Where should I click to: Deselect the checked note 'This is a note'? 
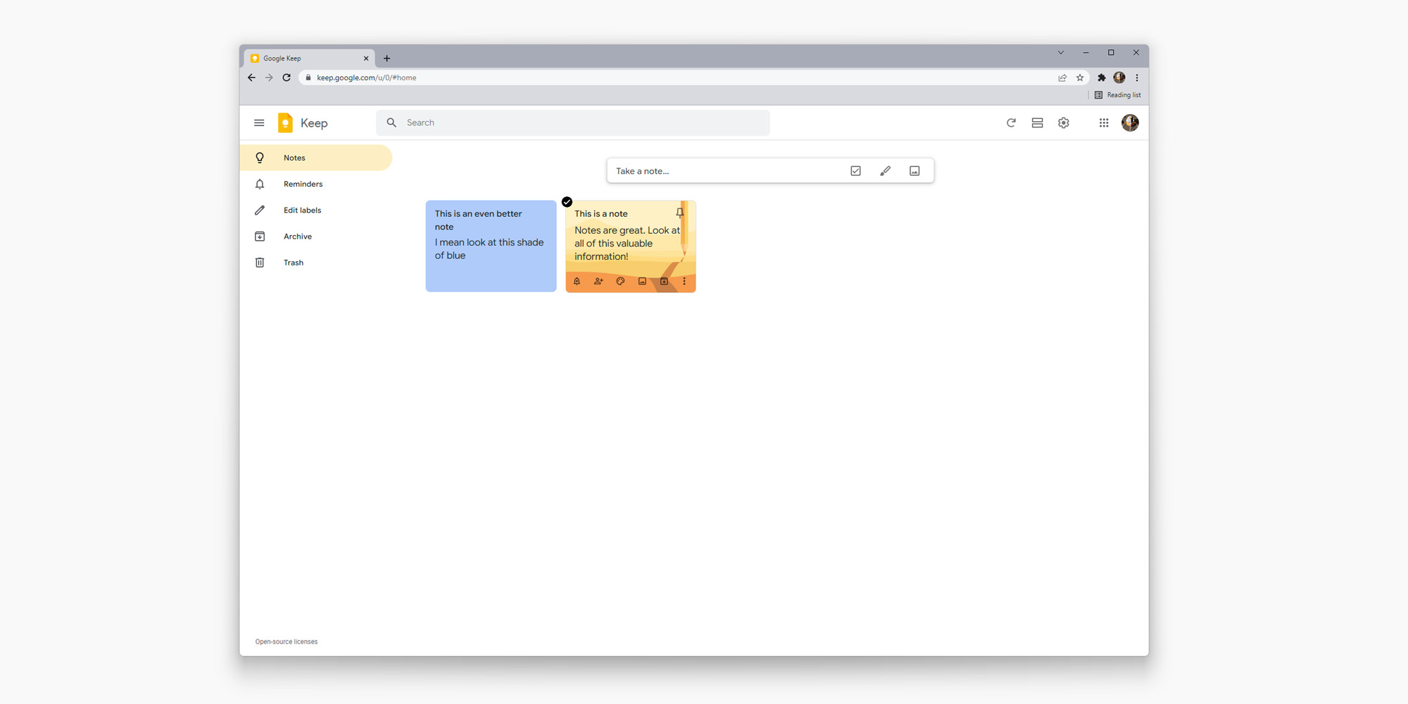pyautogui.click(x=567, y=202)
